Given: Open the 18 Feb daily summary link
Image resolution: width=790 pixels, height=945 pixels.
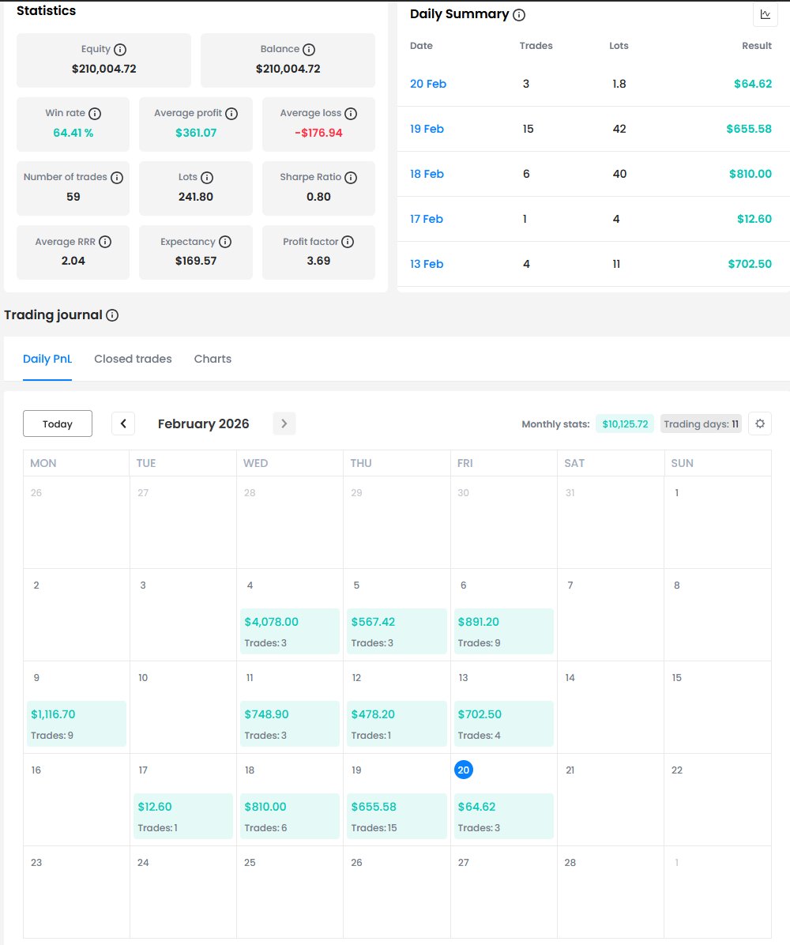Looking at the screenshot, I should point(427,174).
